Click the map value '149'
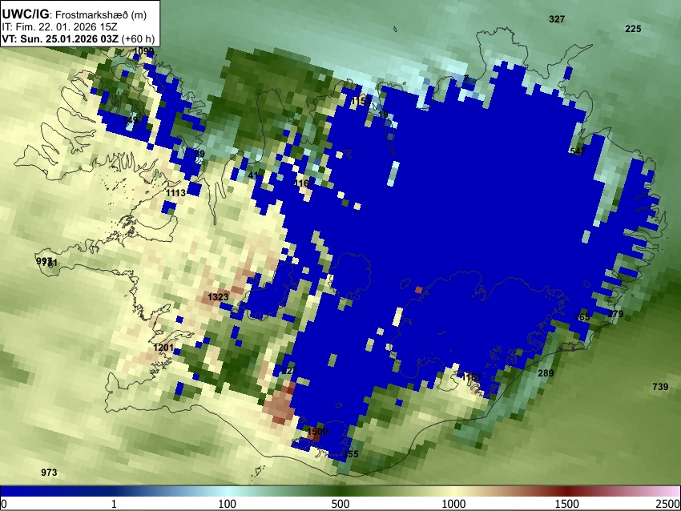The height and width of the screenshot is (511, 681). (131, 119)
